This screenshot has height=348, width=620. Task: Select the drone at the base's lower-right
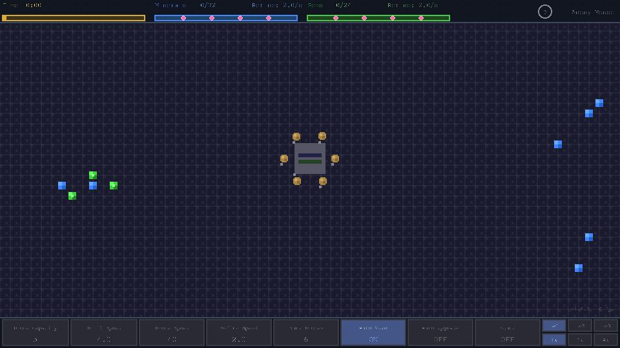(323, 181)
